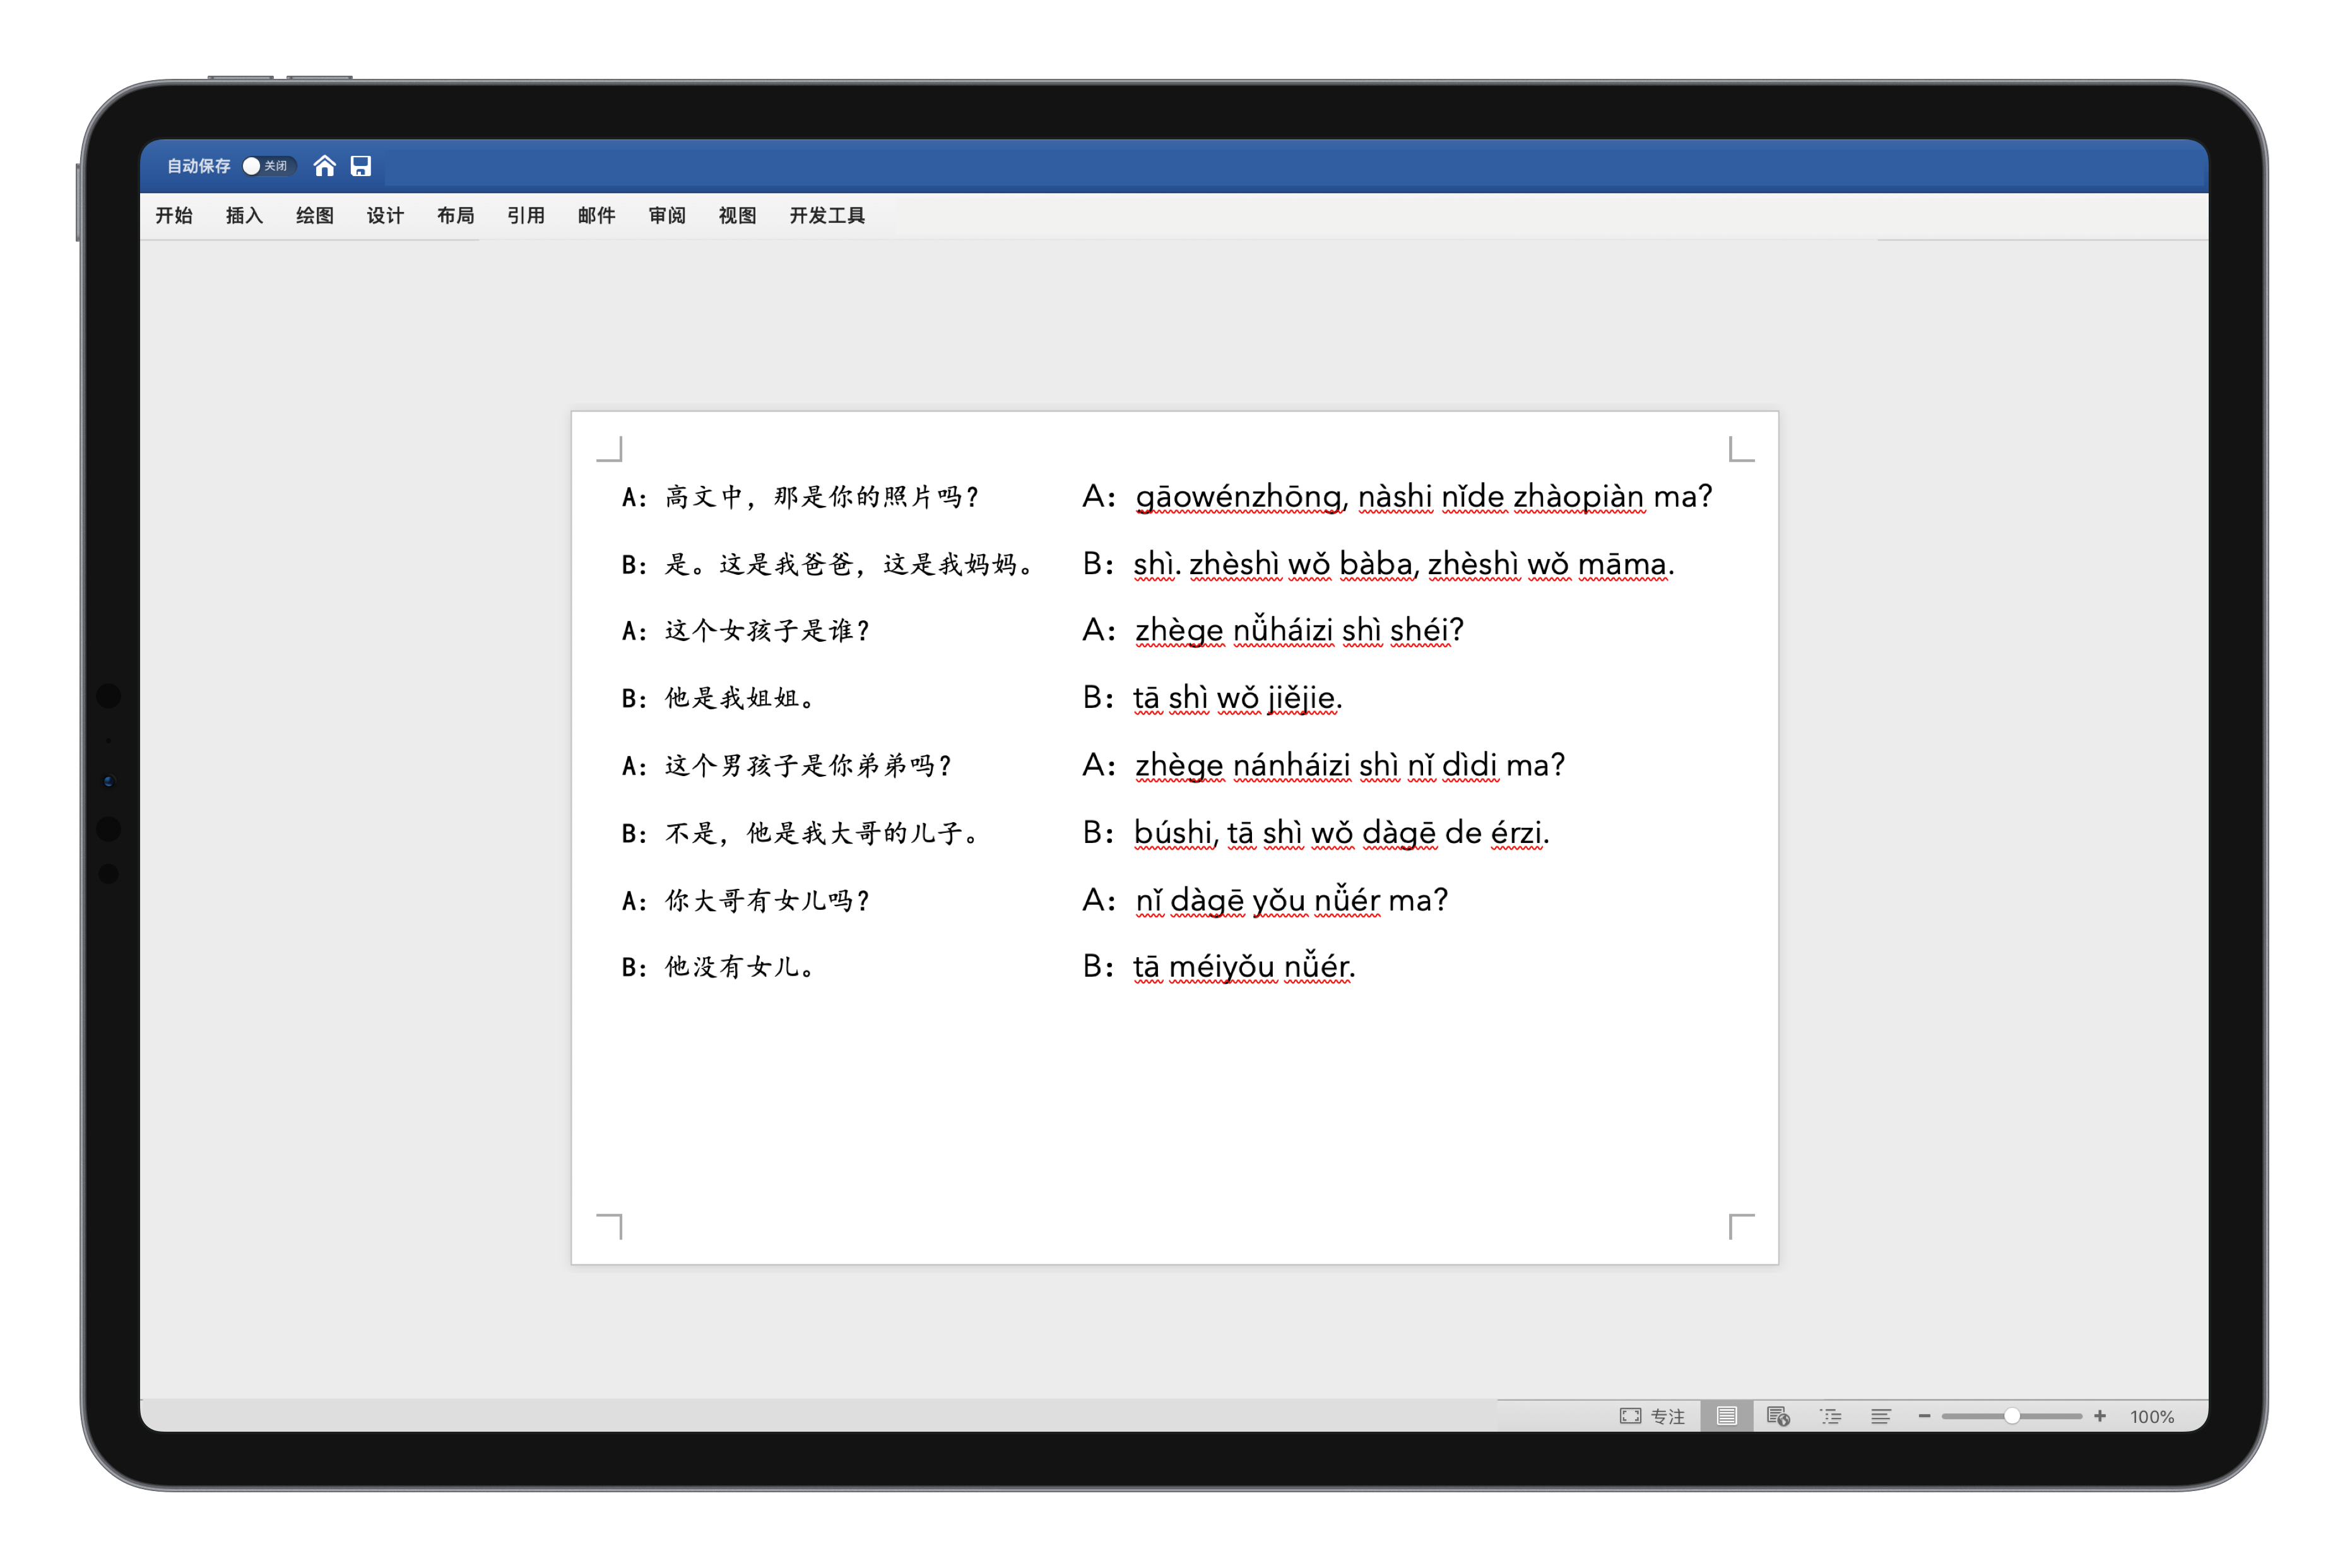Screen dimensions: 2345x1568
Task: Open the 布局 tab
Action: pyautogui.click(x=455, y=216)
